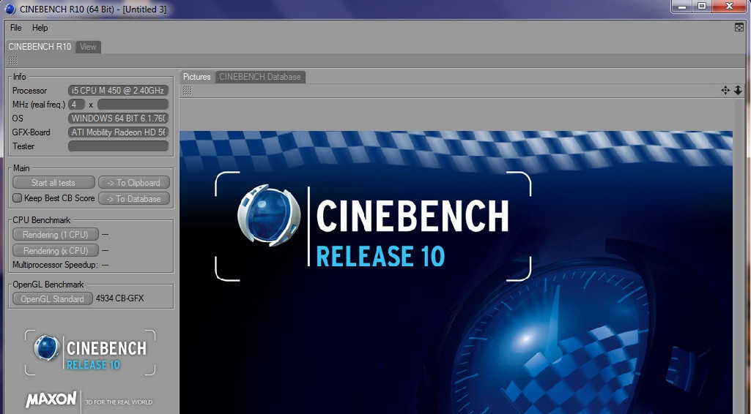The height and width of the screenshot is (414, 751).
Task: Run Rendering (x CPU) benchmark
Action: [x=56, y=250]
